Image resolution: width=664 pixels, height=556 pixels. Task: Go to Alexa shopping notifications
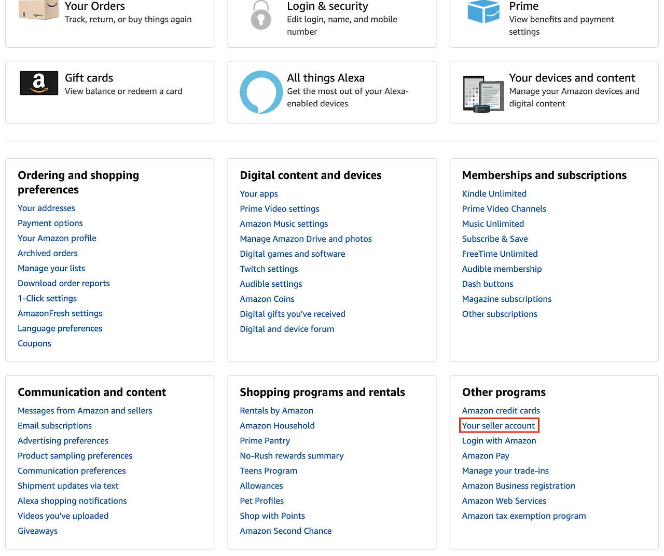(x=72, y=501)
